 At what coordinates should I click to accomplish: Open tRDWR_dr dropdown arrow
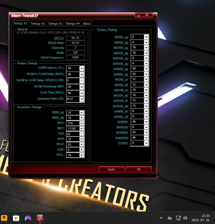pyautogui.click(x=146, y=90)
